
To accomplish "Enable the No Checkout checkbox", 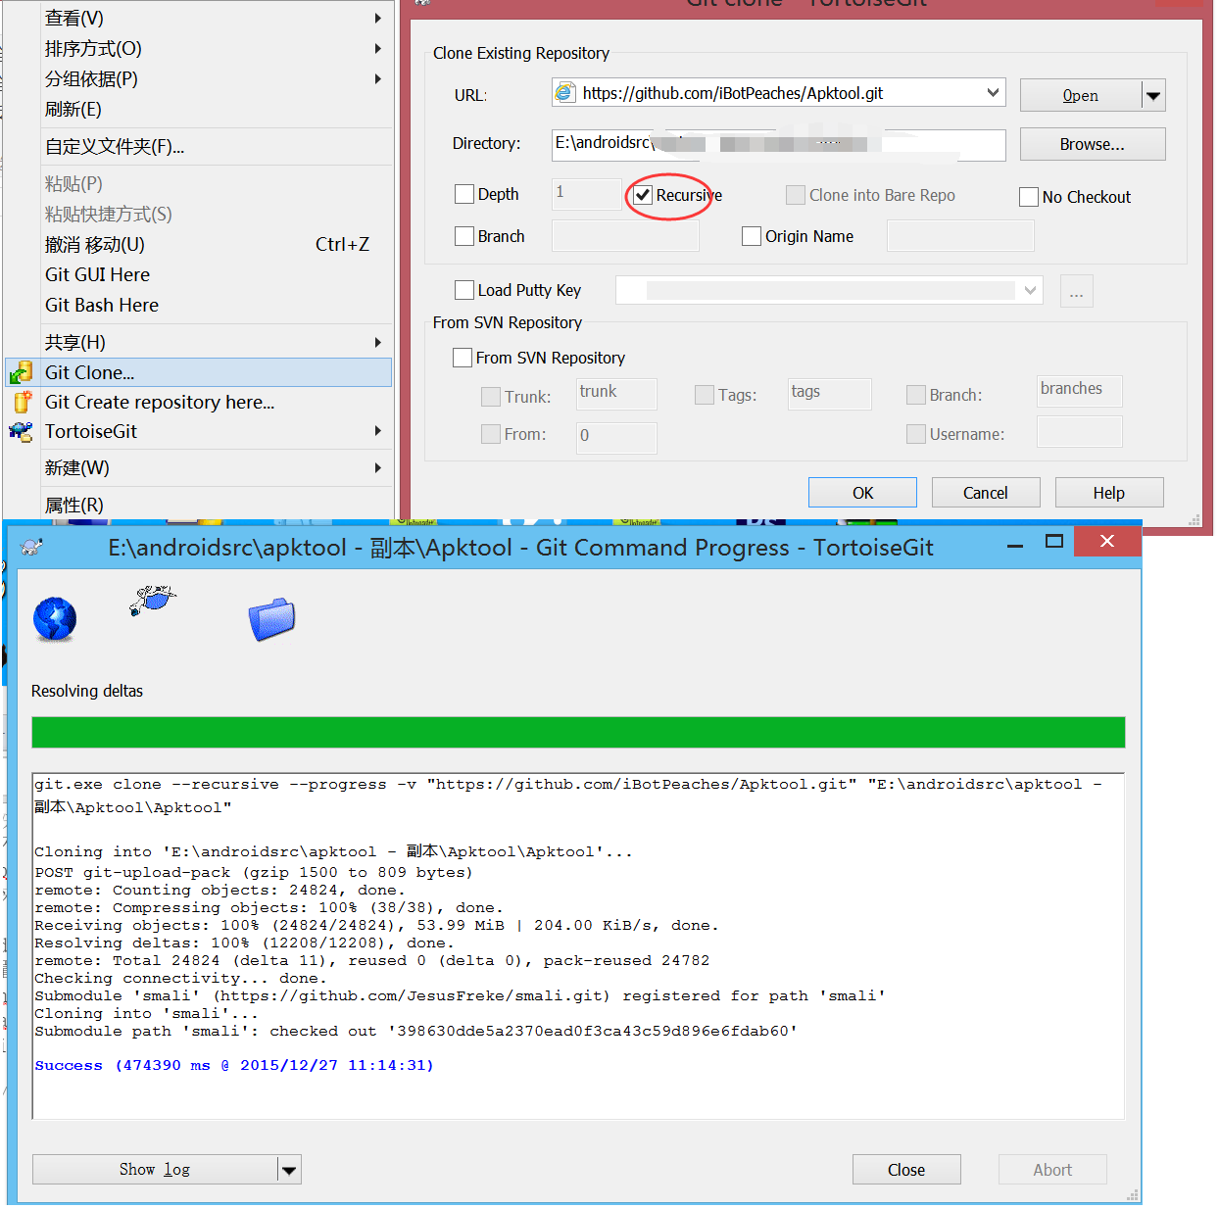I will coord(1029,197).
